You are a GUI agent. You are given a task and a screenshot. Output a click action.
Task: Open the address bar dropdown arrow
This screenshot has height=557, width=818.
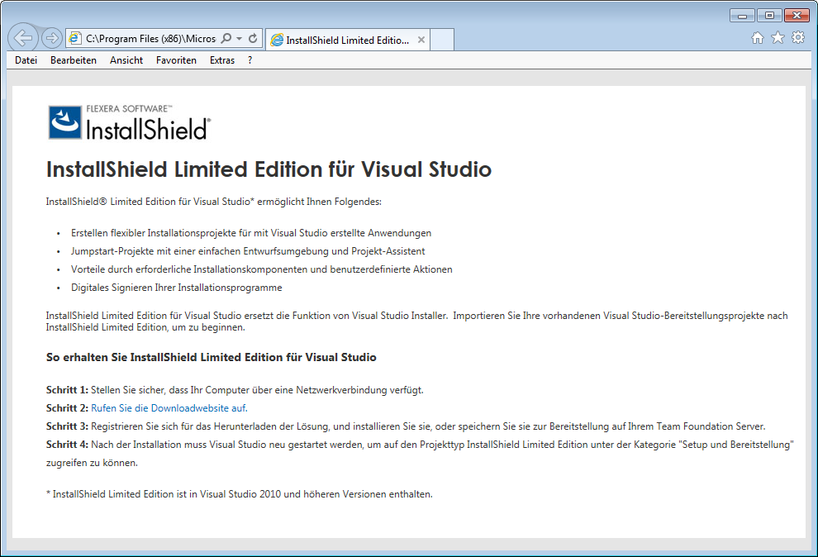pos(240,39)
